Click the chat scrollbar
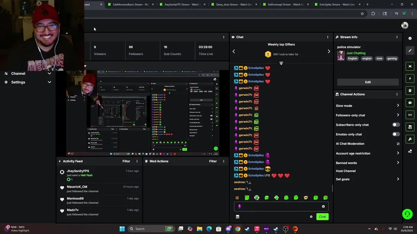417x234 pixels. click(x=332, y=188)
